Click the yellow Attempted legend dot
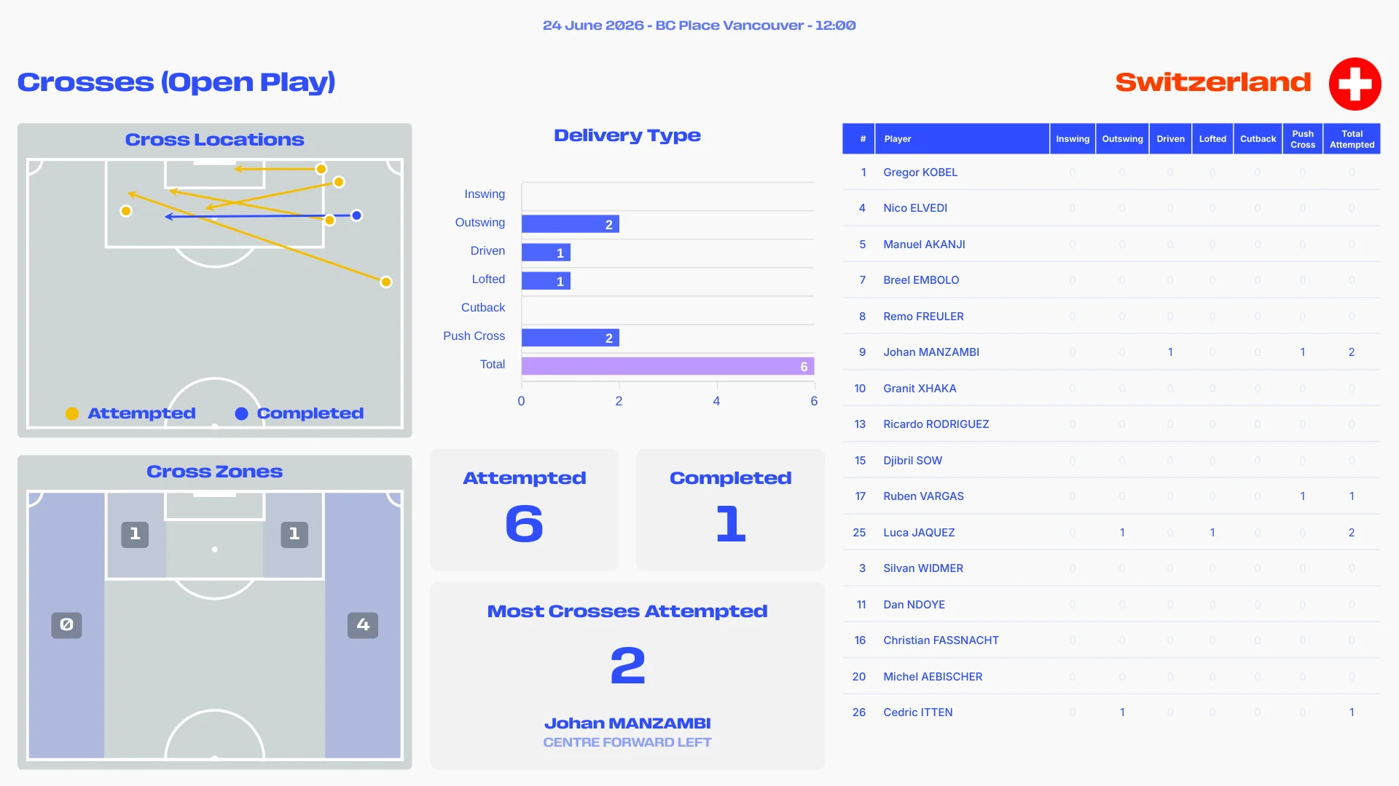The height and width of the screenshot is (786, 1399). (72, 413)
